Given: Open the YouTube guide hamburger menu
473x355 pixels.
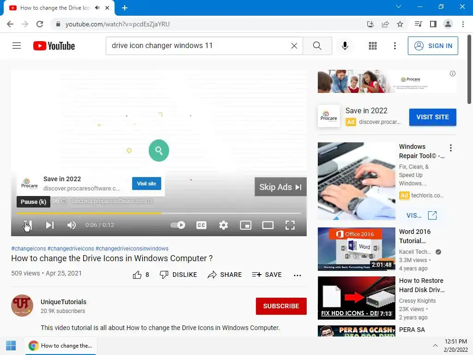Looking at the screenshot, I should click(x=17, y=46).
